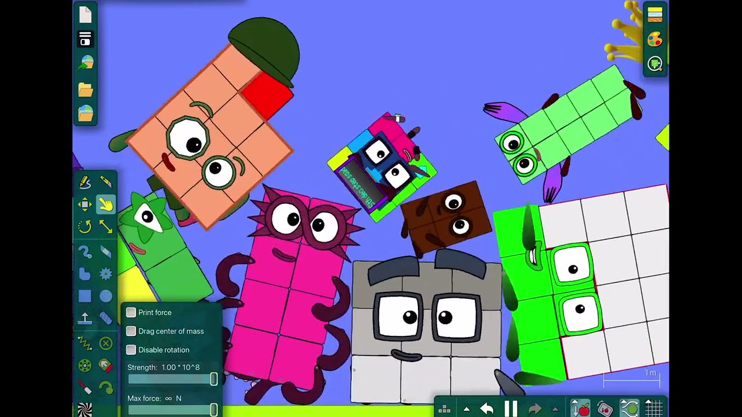Click the 1 m scale indicator

[632, 377]
